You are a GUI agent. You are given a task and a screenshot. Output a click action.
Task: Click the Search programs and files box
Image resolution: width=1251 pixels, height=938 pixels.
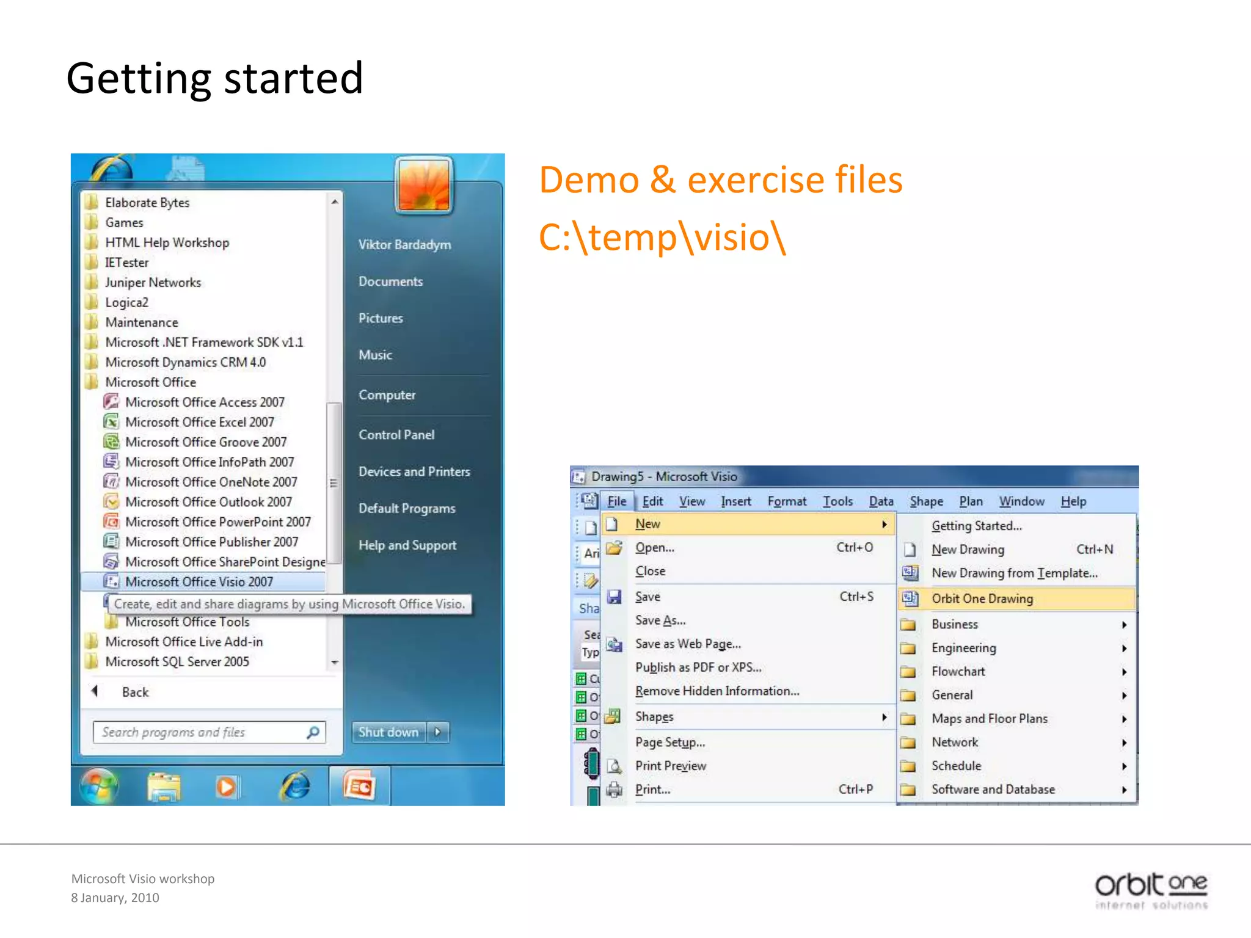(209, 732)
